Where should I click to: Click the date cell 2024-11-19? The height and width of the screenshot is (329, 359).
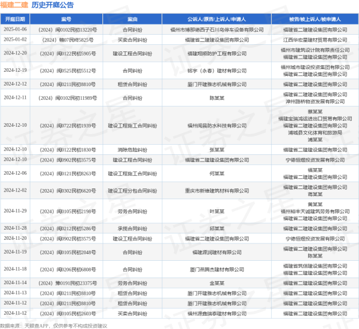[15, 252]
